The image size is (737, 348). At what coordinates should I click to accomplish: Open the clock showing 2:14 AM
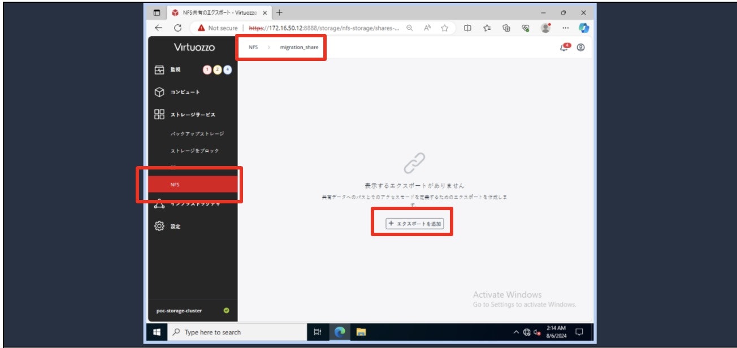click(556, 332)
